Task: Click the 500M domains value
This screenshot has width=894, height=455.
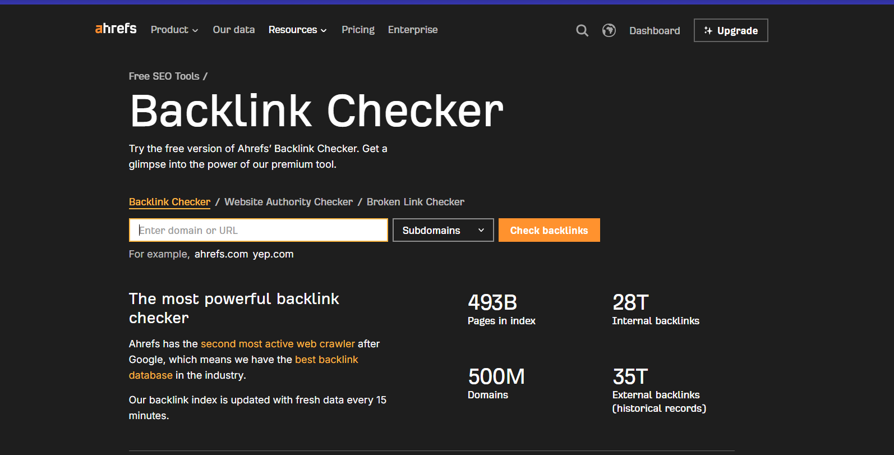Action: pos(496,376)
